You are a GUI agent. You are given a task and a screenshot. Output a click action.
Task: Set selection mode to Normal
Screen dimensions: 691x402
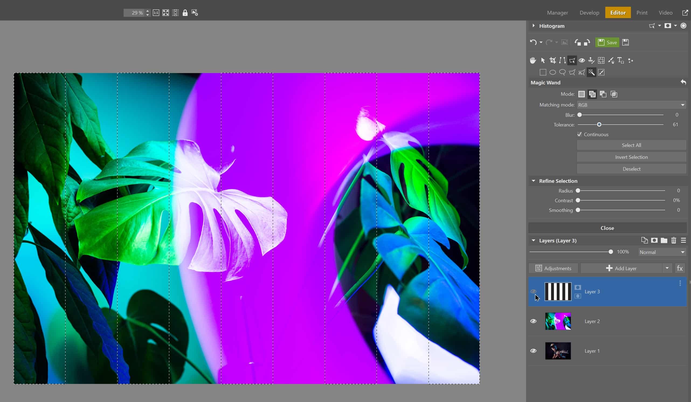[582, 94]
